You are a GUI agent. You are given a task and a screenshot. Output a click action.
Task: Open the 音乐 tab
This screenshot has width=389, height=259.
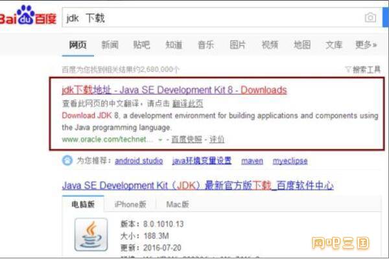[x=206, y=45]
